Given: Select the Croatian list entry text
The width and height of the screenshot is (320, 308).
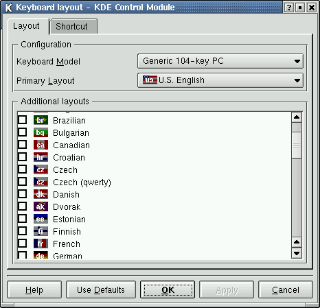Looking at the screenshot, I should click(x=69, y=158).
